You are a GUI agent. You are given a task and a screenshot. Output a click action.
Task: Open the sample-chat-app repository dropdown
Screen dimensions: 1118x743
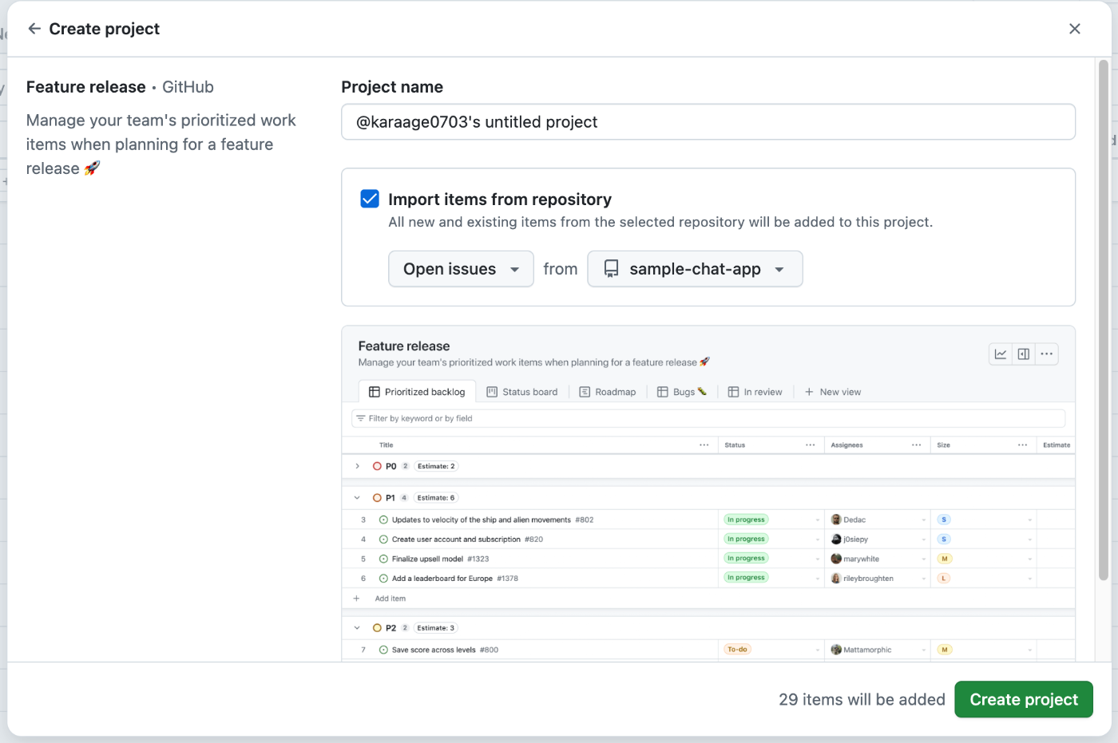(x=695, y=269)
